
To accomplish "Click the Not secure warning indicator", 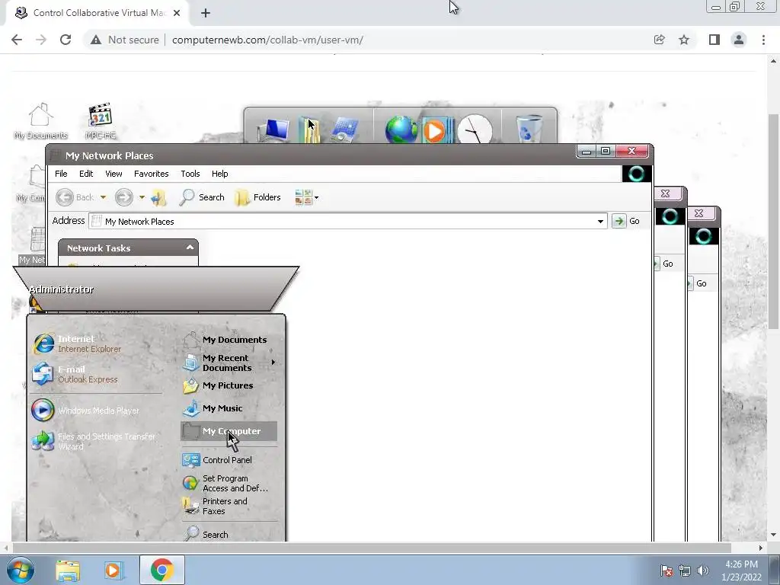I will (x=125, y=40).
